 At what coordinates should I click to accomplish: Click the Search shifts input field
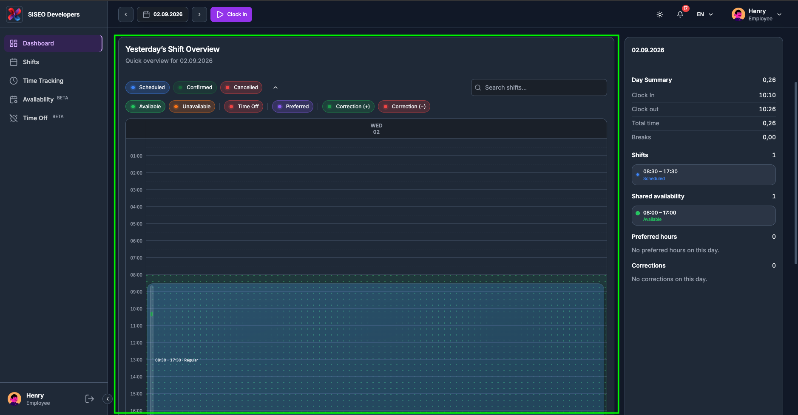click(x=539, y=88)
